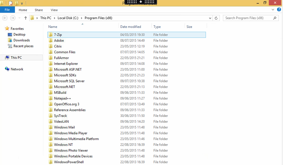This screenshot has height=165, width=283.
Task: Click the 30/06/2015 11:50 date cell
Action: point(133,116)
